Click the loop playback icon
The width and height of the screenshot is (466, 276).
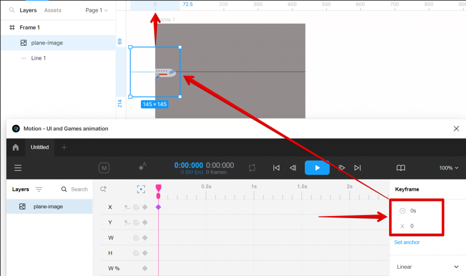(x=253, y=168)
